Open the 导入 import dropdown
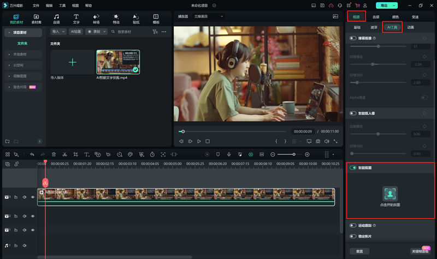 click(58, 32)
